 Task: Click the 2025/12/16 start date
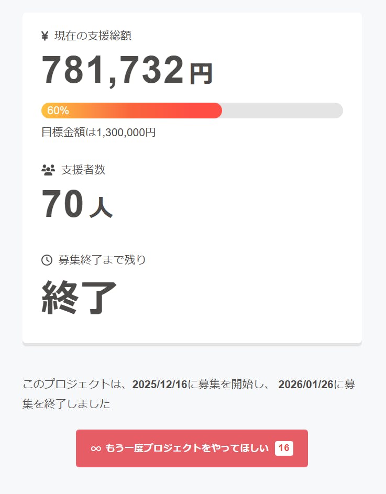point(160,385)
